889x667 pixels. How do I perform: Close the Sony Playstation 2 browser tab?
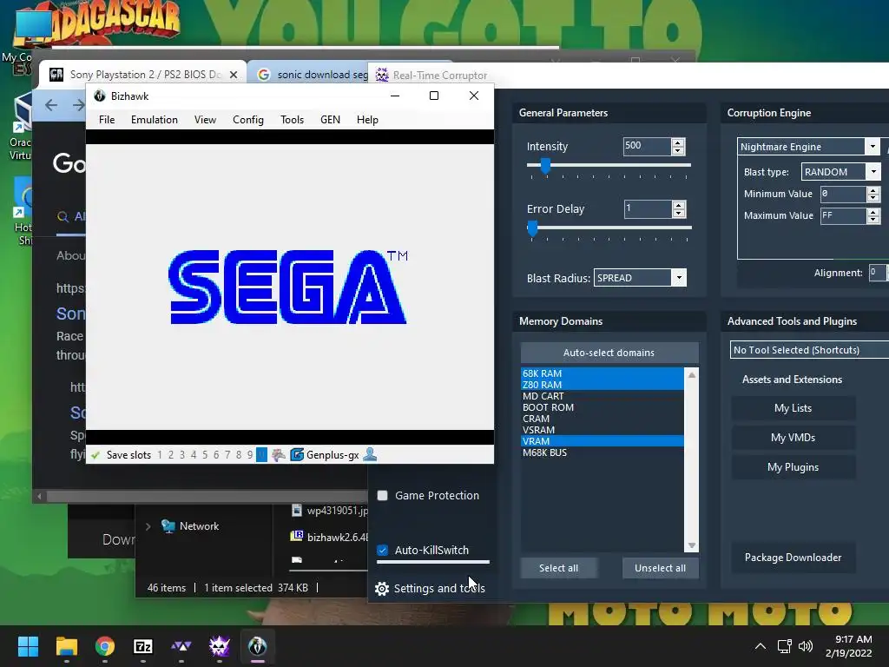coord(233,75)
